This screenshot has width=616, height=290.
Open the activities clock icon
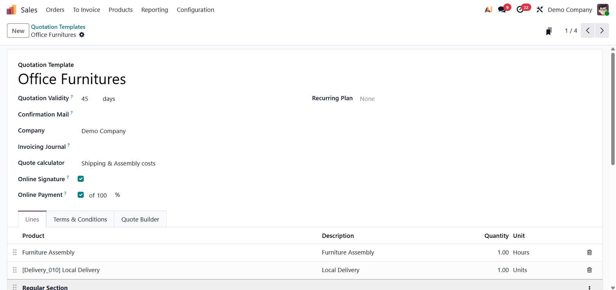(521, 10)
